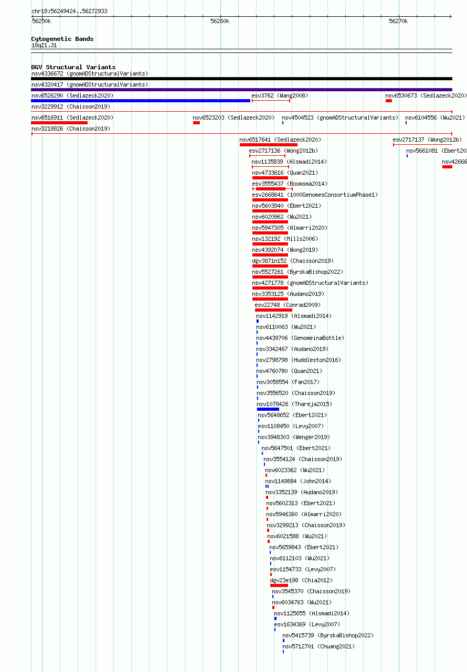Click esv2668641 (1000GenomesConsortiumPhase1) label
Viewport: 467px width, 672px height.
(x=315, y=195)
